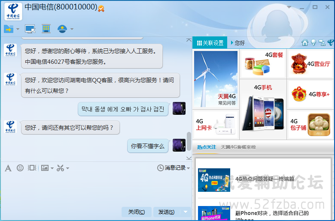The height and width of the screenshot is (221, 335).
Task: Expand the screenshot scissors dropdown arrow
Action: [x=67, y=168]
